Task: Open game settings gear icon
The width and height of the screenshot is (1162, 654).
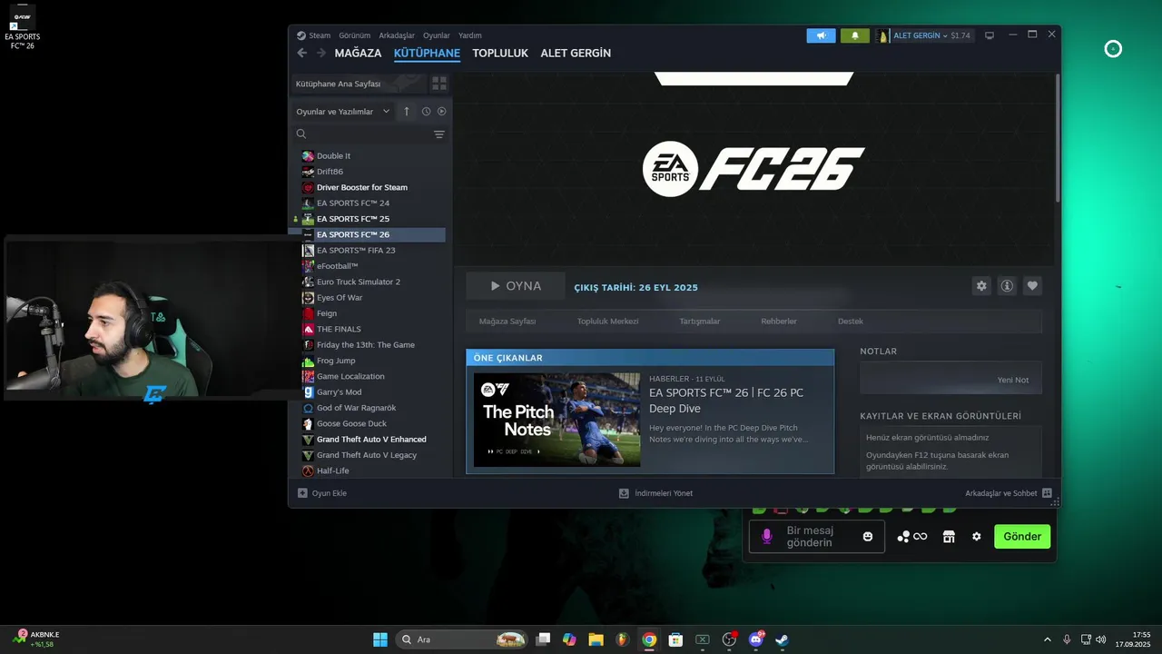Action: click(981, 286)
